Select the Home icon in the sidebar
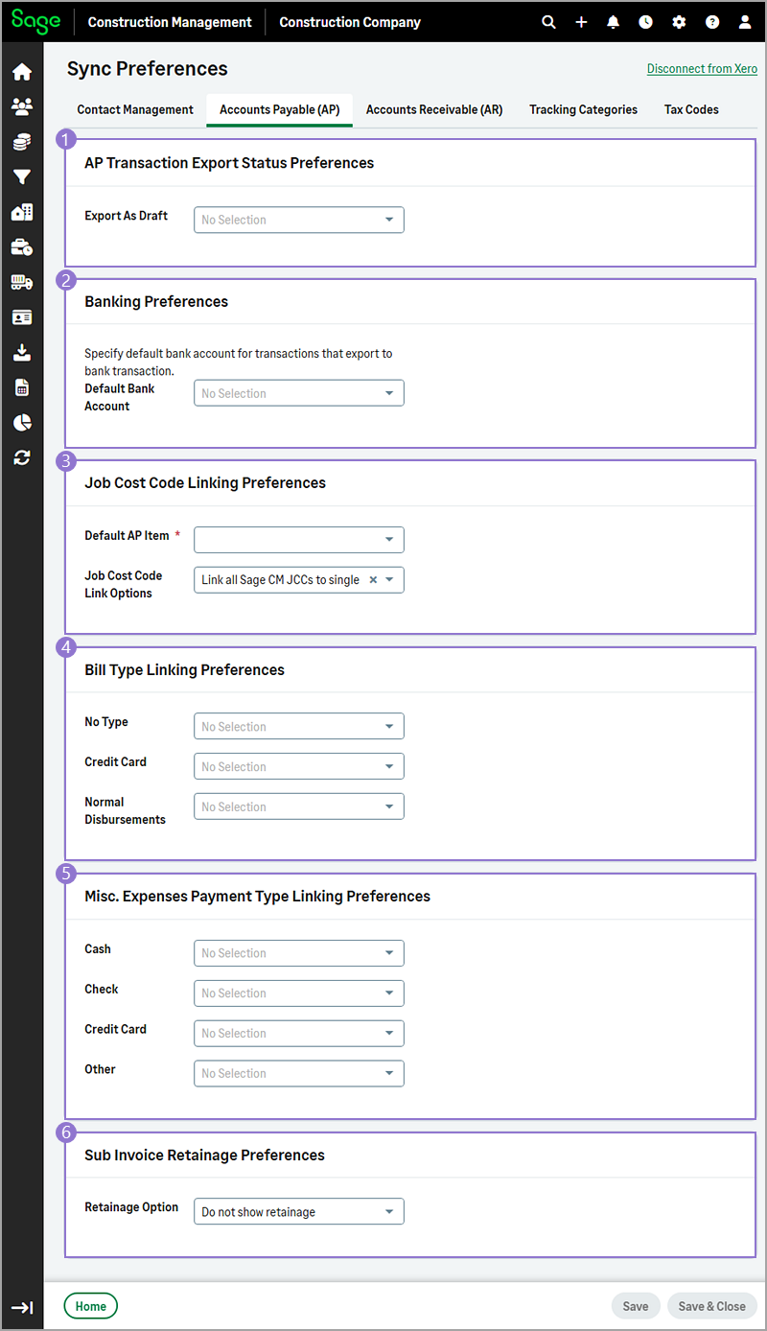The image size is (767, 1331). tap(21, 71)
